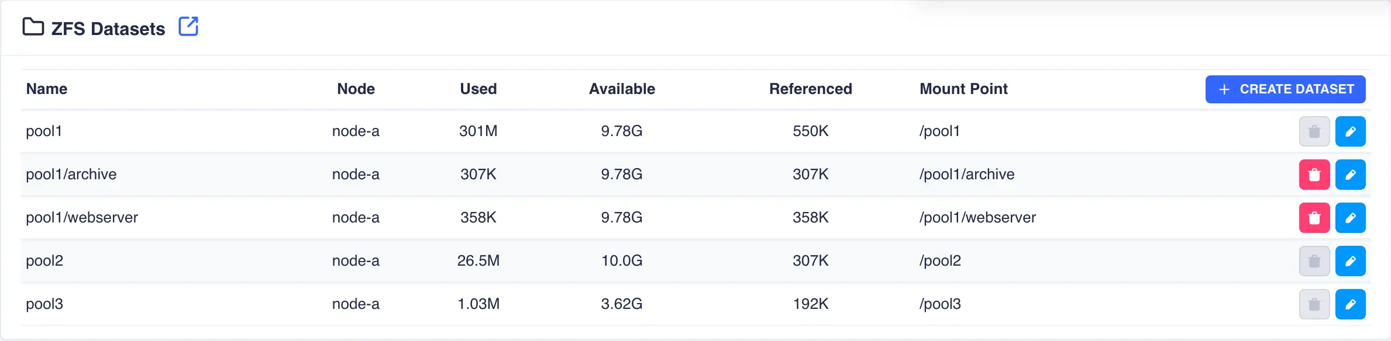This screenshot has width=1391, height=341.
Task: Create a new dataset with CREATE DATASET
Action: tap(1285, 89)
